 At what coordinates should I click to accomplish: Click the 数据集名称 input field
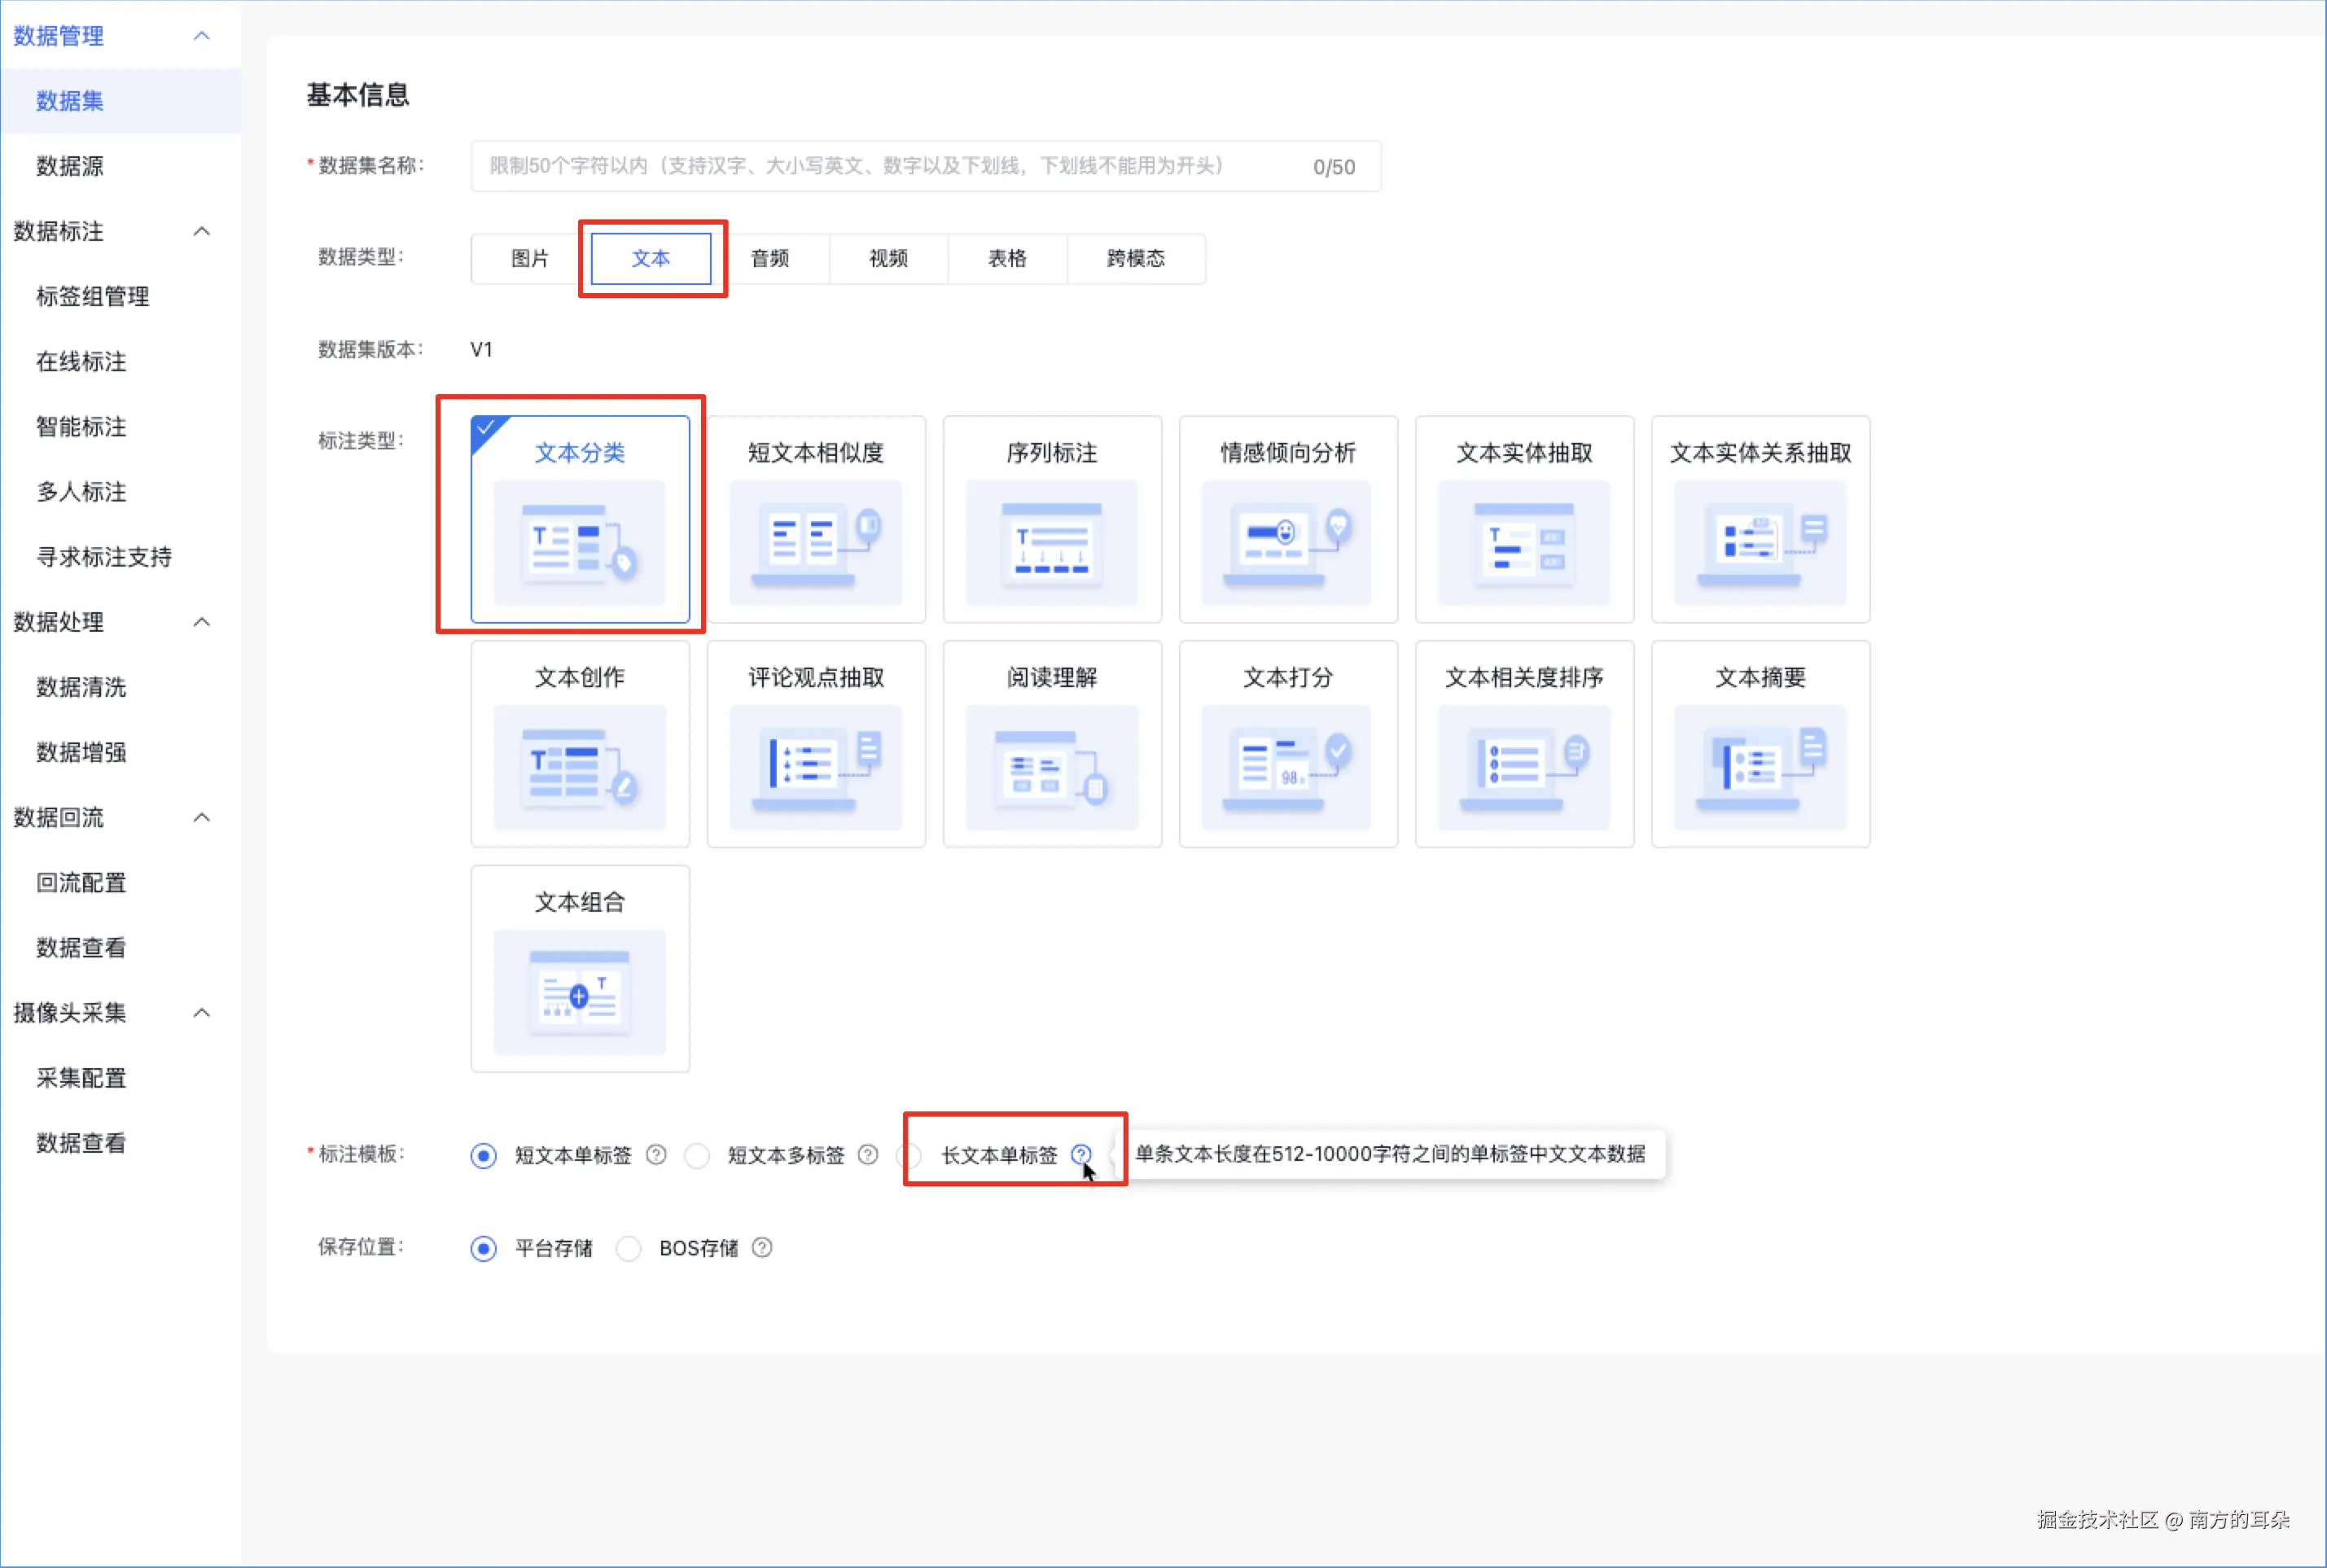(x=926, y=166)
